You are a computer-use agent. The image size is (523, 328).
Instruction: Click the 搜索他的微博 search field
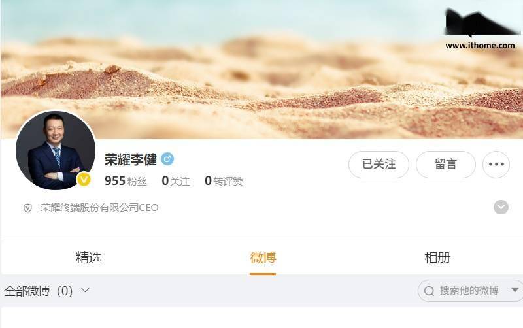click(470, 291)
